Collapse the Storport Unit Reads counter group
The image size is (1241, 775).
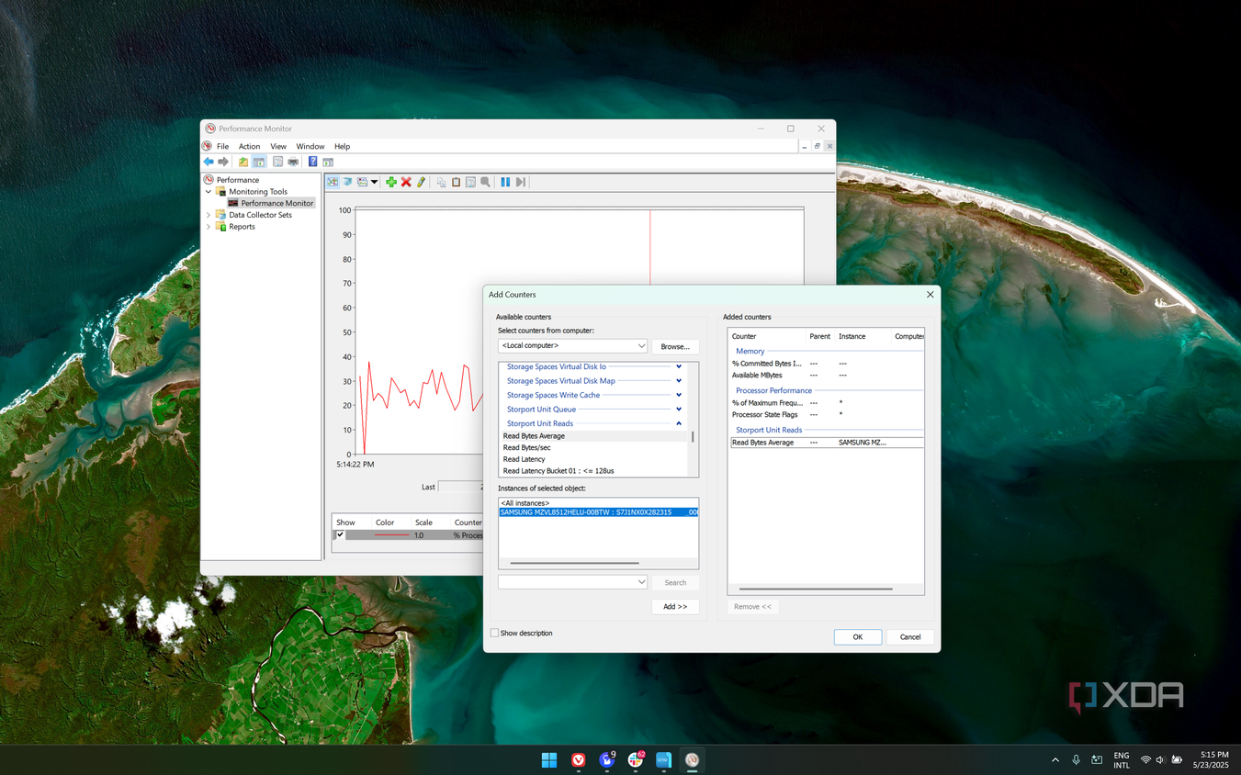tap(679, 423)
